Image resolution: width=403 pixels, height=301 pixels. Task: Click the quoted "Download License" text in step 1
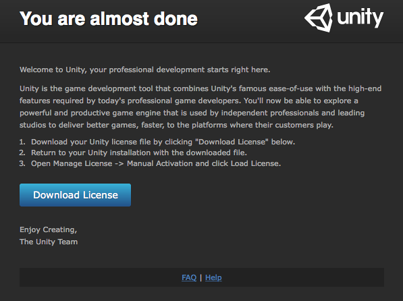tap(232, 142)
